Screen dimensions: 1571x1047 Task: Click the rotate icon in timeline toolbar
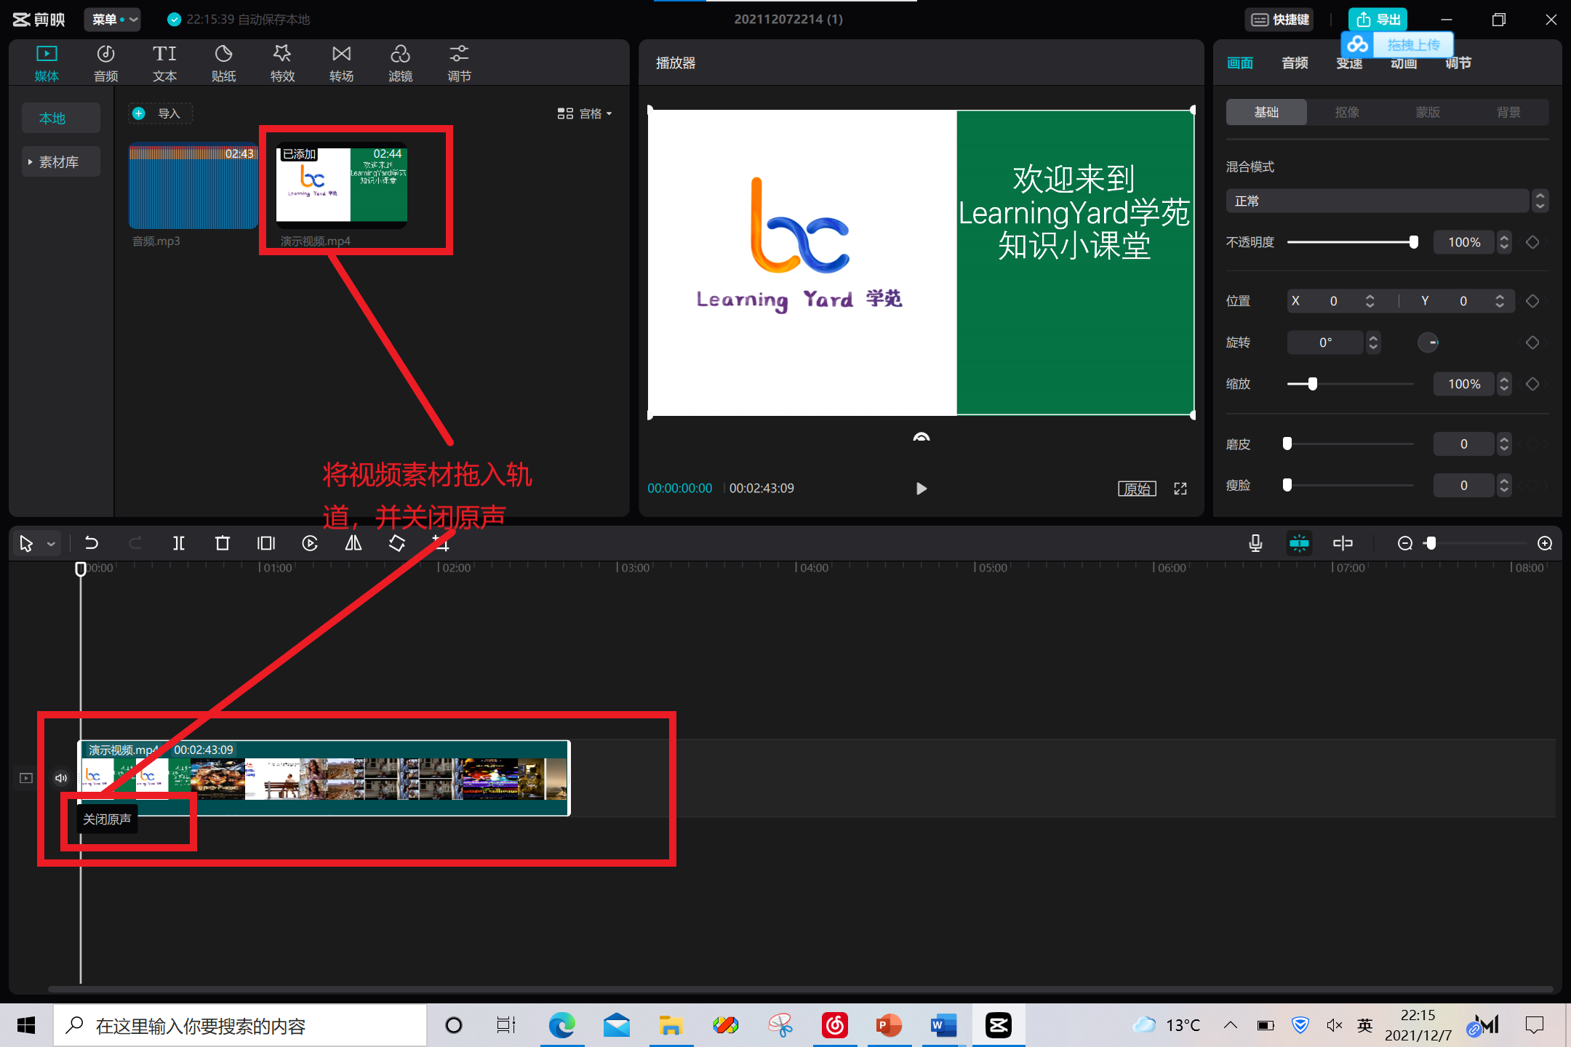click(397, 543)
